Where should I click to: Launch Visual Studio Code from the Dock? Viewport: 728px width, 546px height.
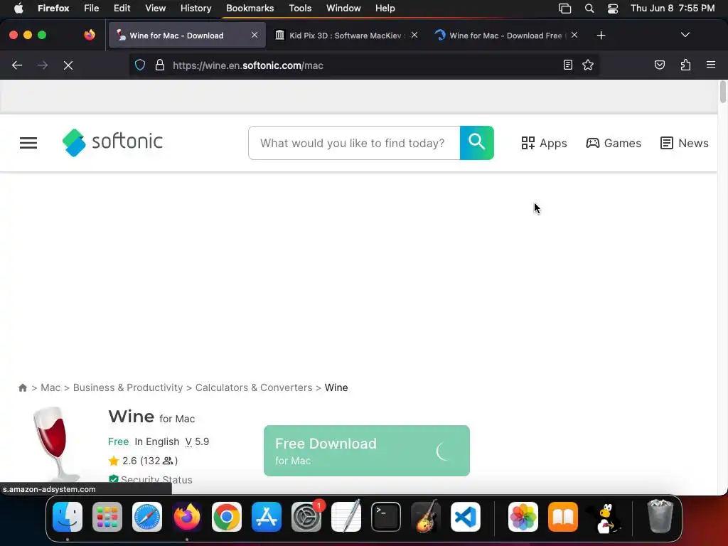(x=465, y=517)
